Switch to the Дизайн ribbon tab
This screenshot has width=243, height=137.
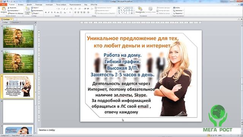click(x=29, y=5)
